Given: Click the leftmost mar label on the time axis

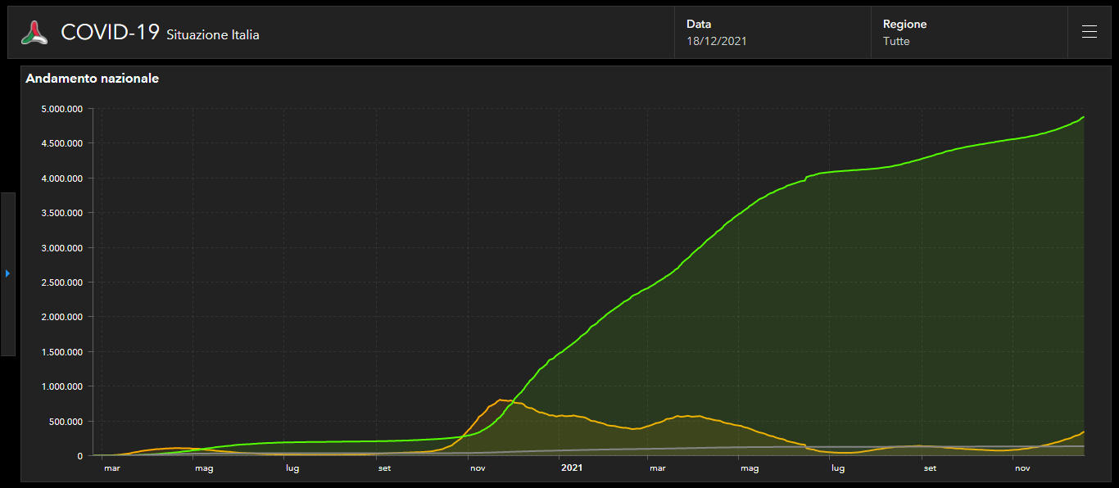Looking at the screenshot, I should [111, 468].
